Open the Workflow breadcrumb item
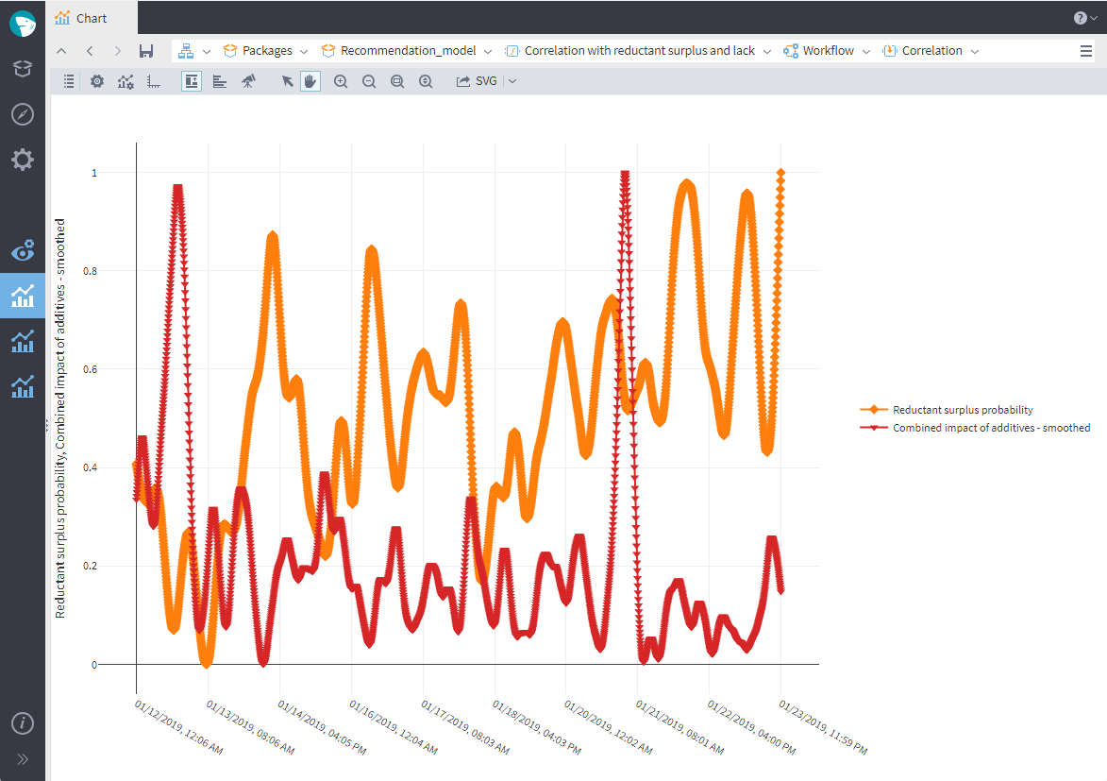 (819, 51)
